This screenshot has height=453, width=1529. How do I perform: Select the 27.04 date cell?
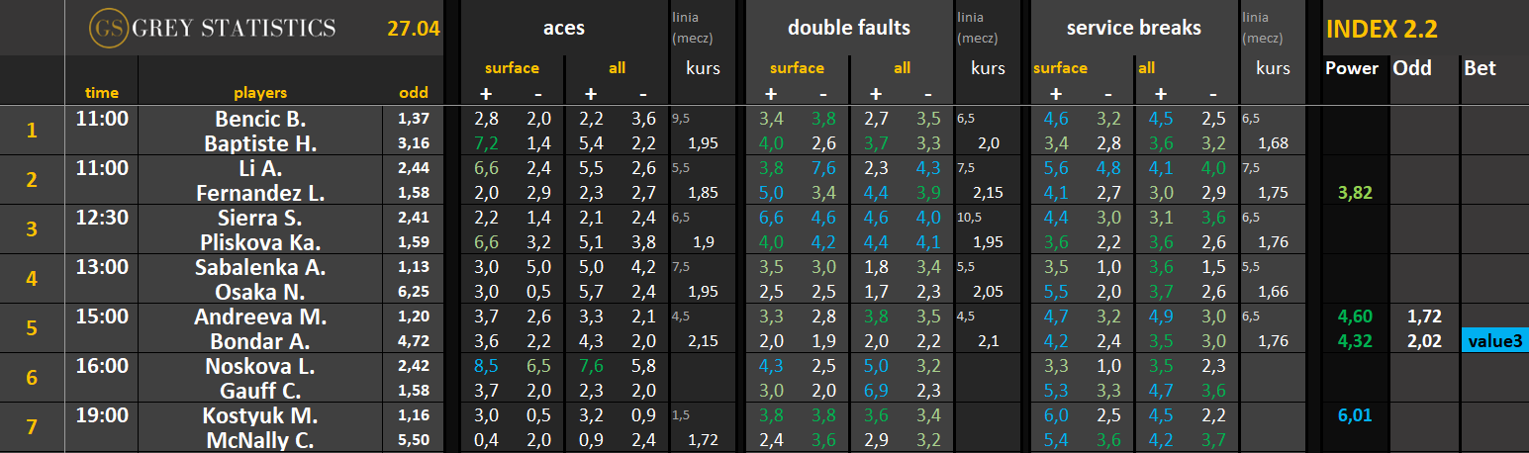(413, 29)
